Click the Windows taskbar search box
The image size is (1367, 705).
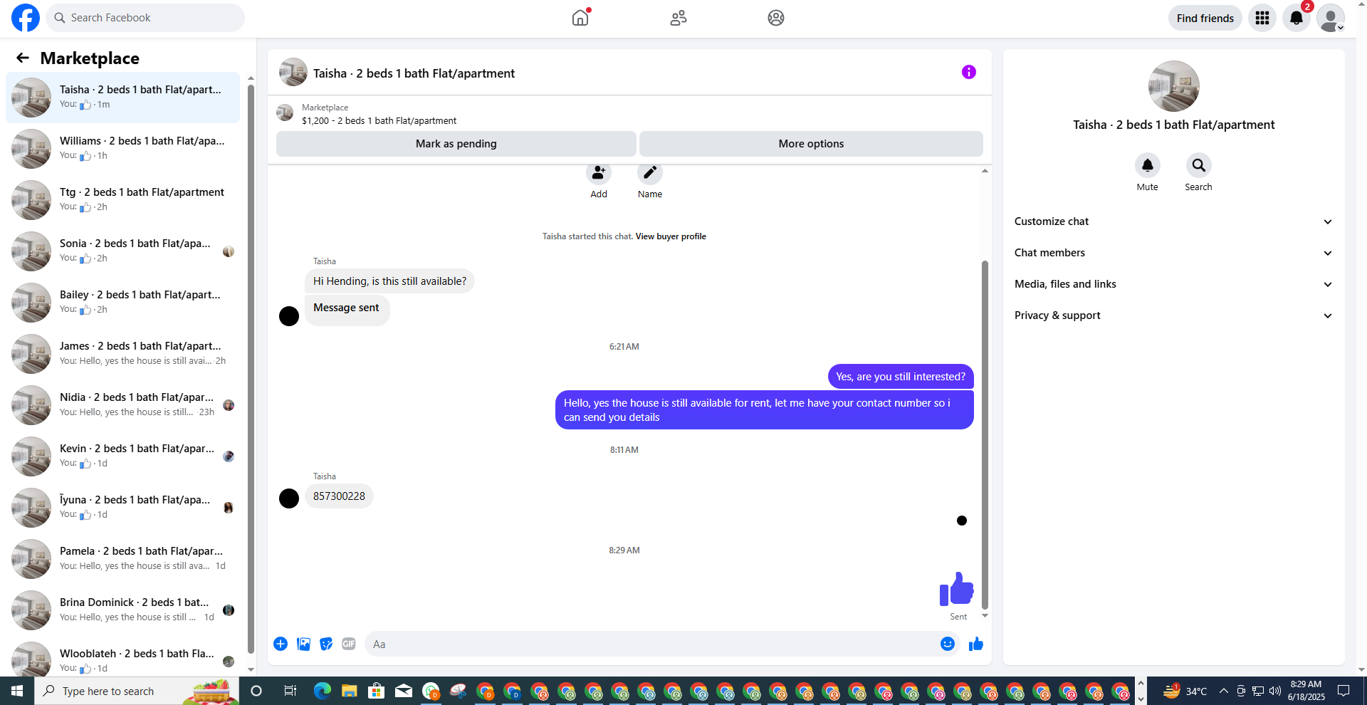point(137,691)
